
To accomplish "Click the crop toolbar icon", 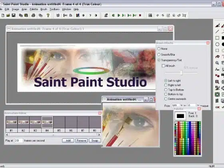I will 184,15.
